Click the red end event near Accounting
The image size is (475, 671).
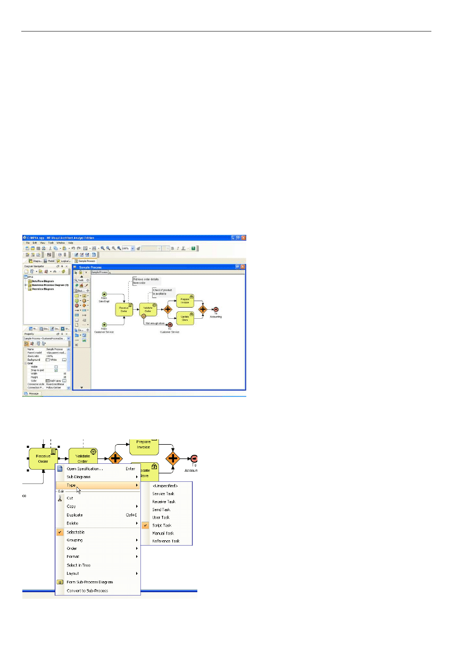194,458
